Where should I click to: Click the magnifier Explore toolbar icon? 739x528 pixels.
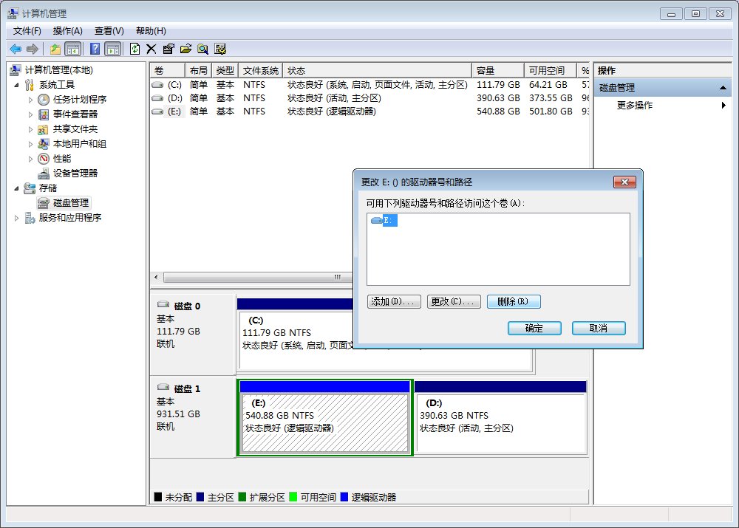coord(202,49)
